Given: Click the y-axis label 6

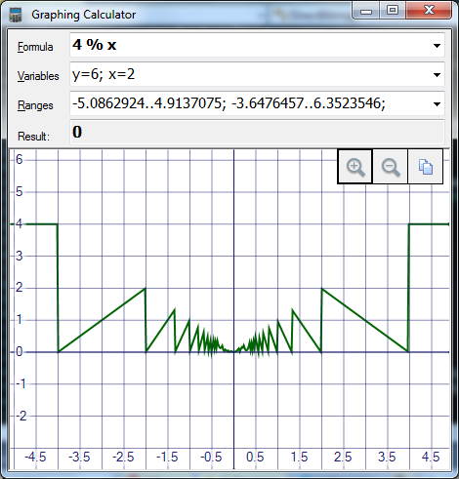Looking at the screenshot, I should click(x=20, y=159).
